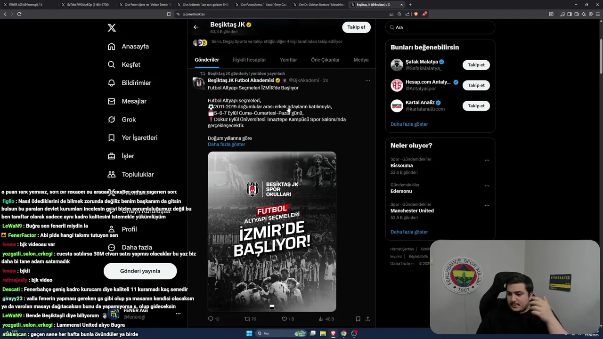Open the Manchester United trending topic

[412, 211]
